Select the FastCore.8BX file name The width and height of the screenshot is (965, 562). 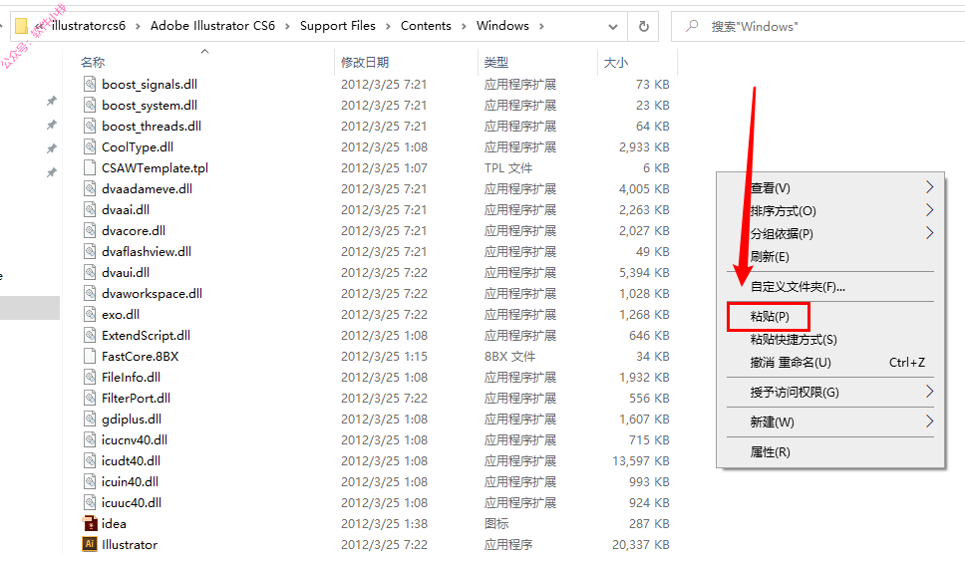click(141, 357)
